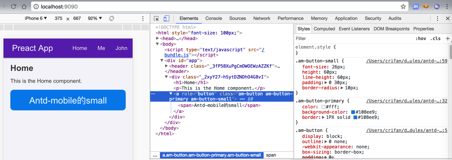Viewport: 452px width, 160px height.
Task: Select a.am-button breadcrumb item
Action: click(212, 155)
